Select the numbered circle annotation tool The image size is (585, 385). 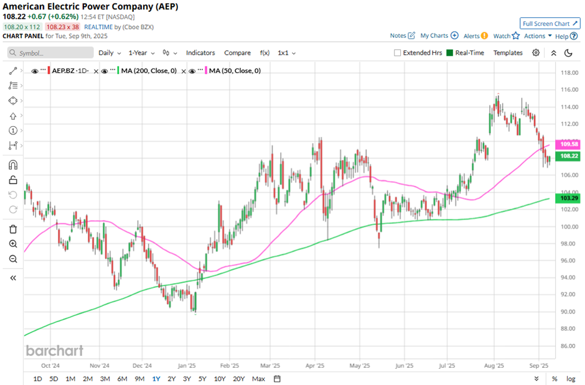(x=13, y=131)
